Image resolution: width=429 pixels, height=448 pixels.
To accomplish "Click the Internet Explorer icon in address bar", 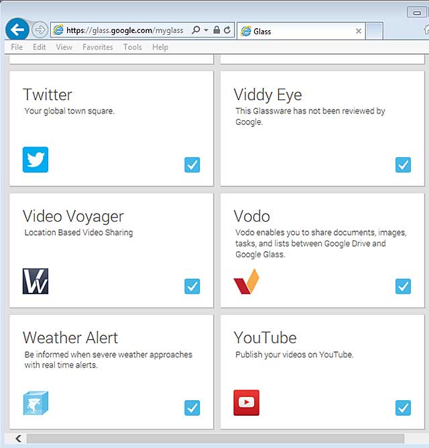I will point(58,30).
